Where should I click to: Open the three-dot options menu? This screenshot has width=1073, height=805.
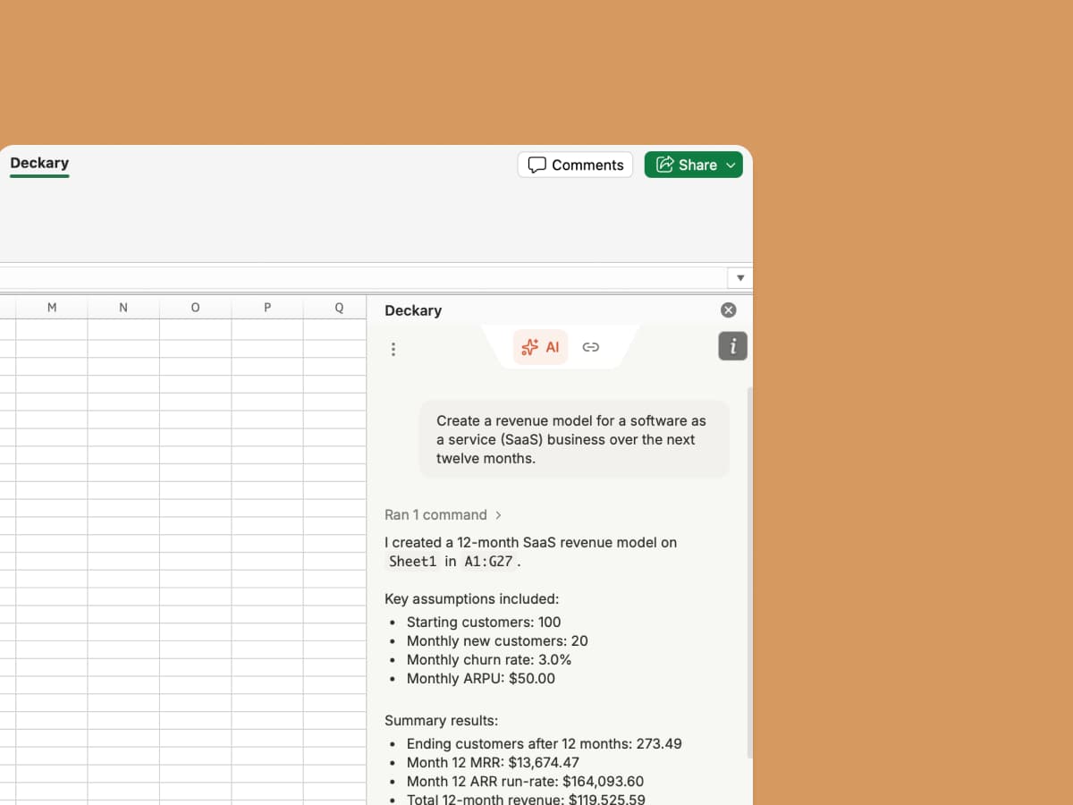[x=393, y=349]
